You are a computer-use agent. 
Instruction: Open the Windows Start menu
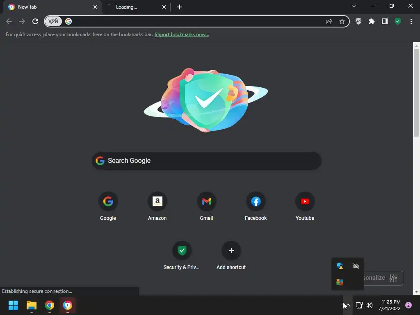point(13,305)
